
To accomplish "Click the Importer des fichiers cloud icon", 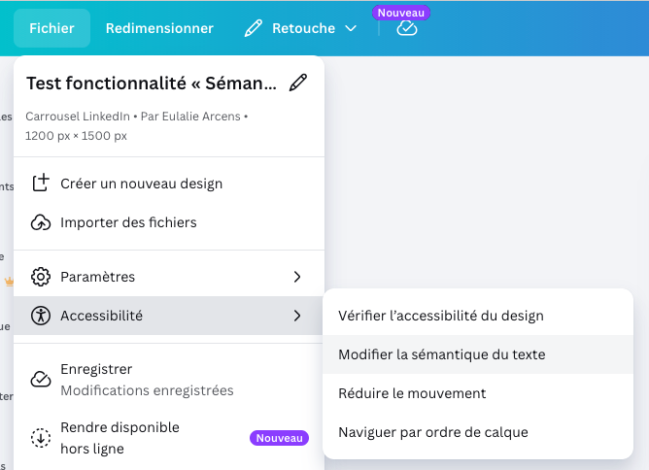I will 41,222.
